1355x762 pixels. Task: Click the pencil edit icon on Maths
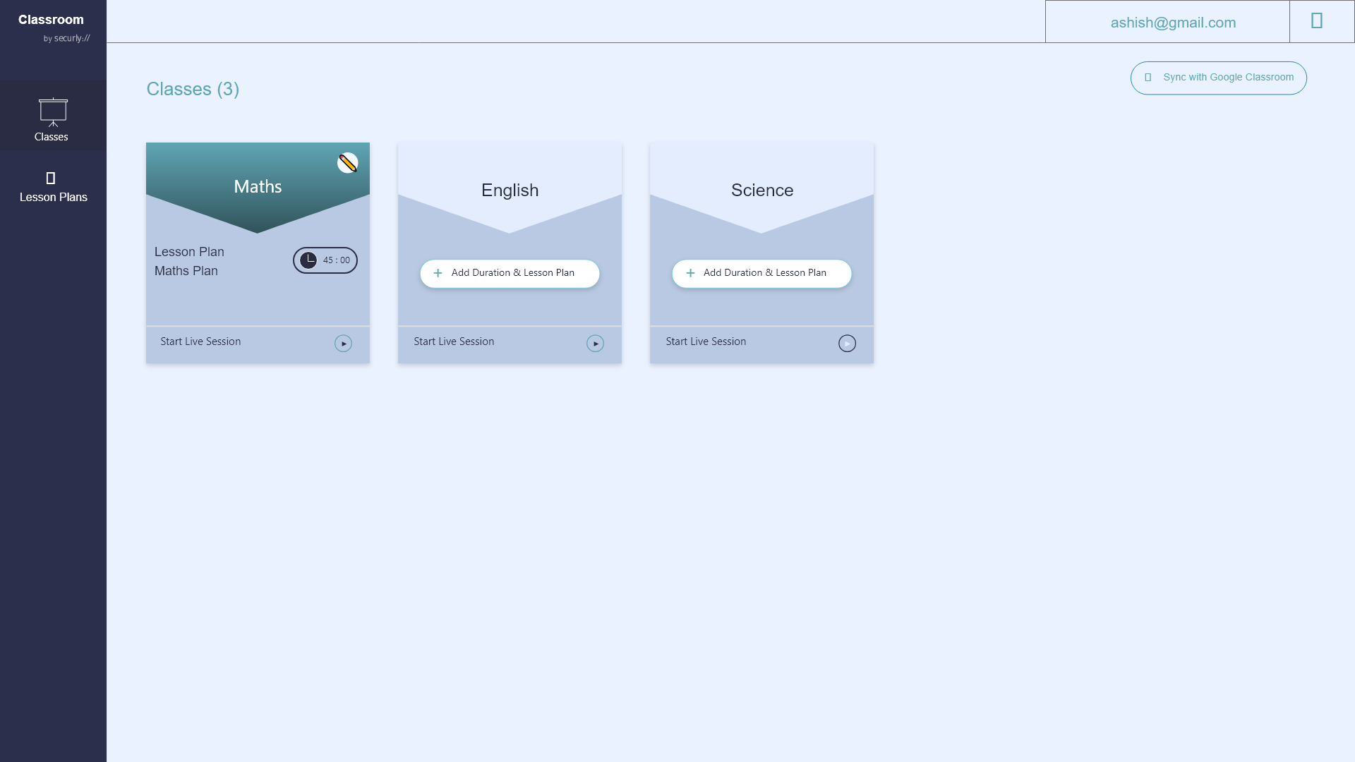[x=347, y=163]
